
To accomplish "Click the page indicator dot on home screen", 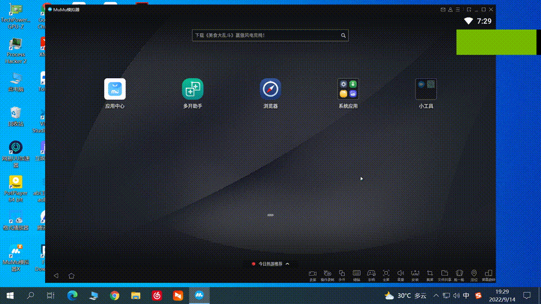I will click(x=270, y=215).
